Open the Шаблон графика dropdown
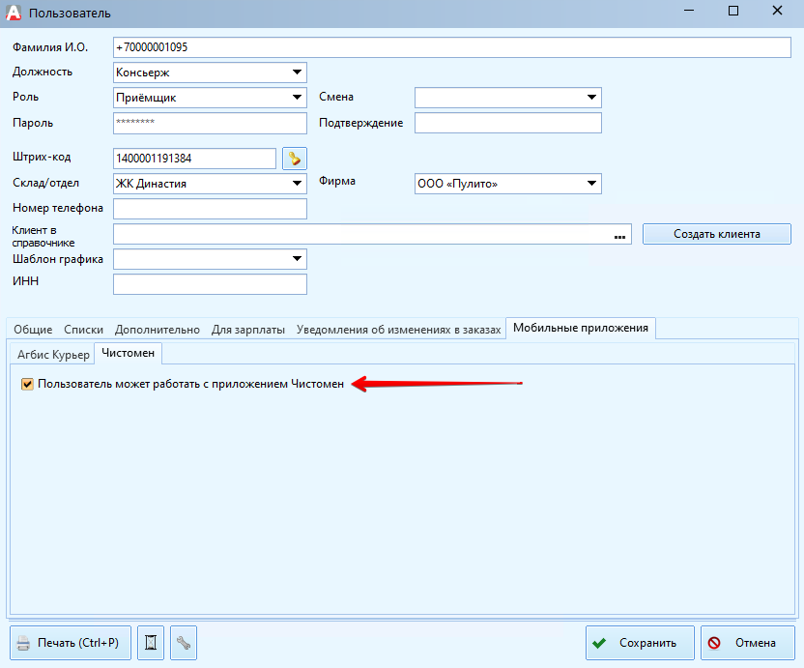The width and height of the screenshot is (804, 668). (296, 259)
